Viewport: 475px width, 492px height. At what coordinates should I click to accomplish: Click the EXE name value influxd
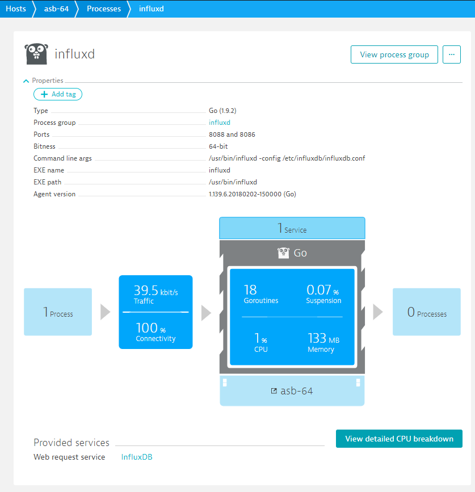220,170
